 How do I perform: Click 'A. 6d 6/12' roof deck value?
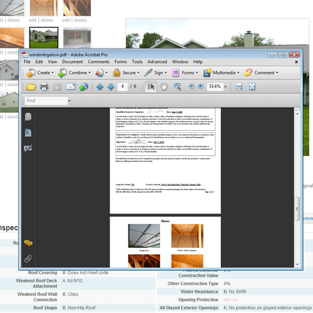point(73,280)
